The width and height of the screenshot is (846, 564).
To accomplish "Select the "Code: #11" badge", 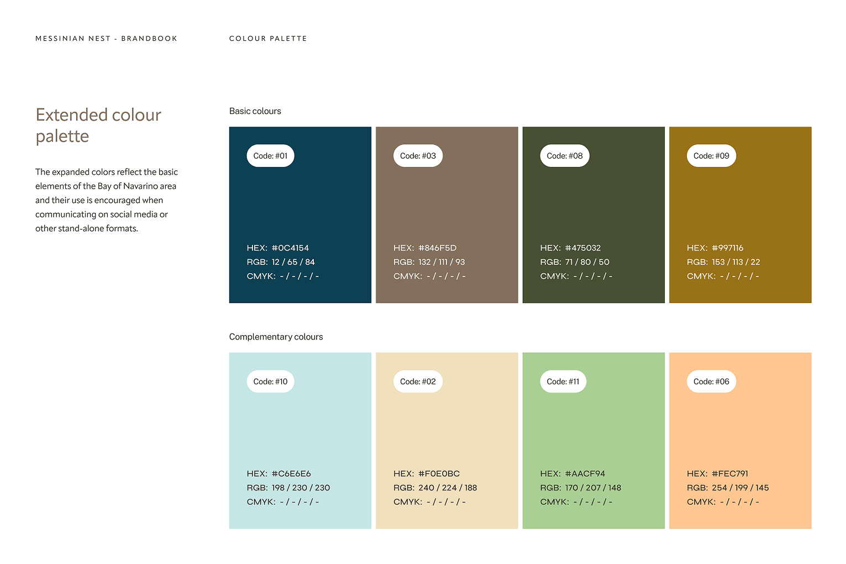I will click(x=563, y=382).
